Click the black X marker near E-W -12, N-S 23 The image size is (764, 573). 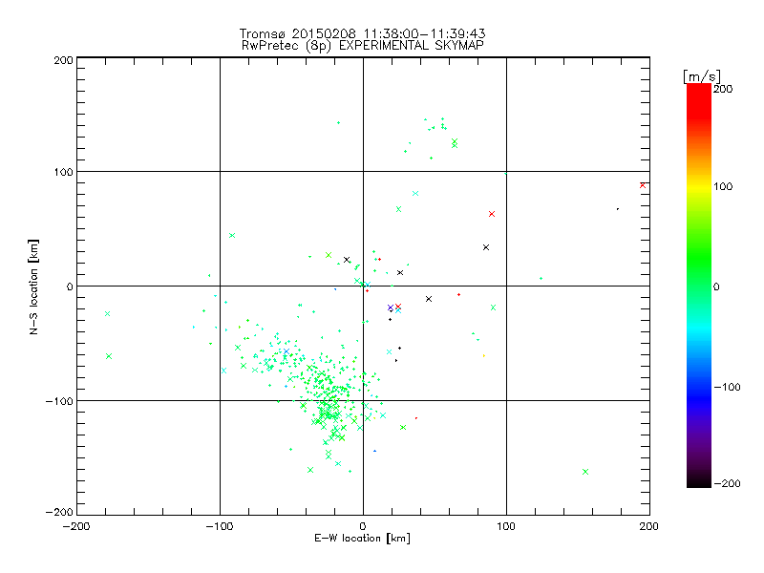coord(347,260)
